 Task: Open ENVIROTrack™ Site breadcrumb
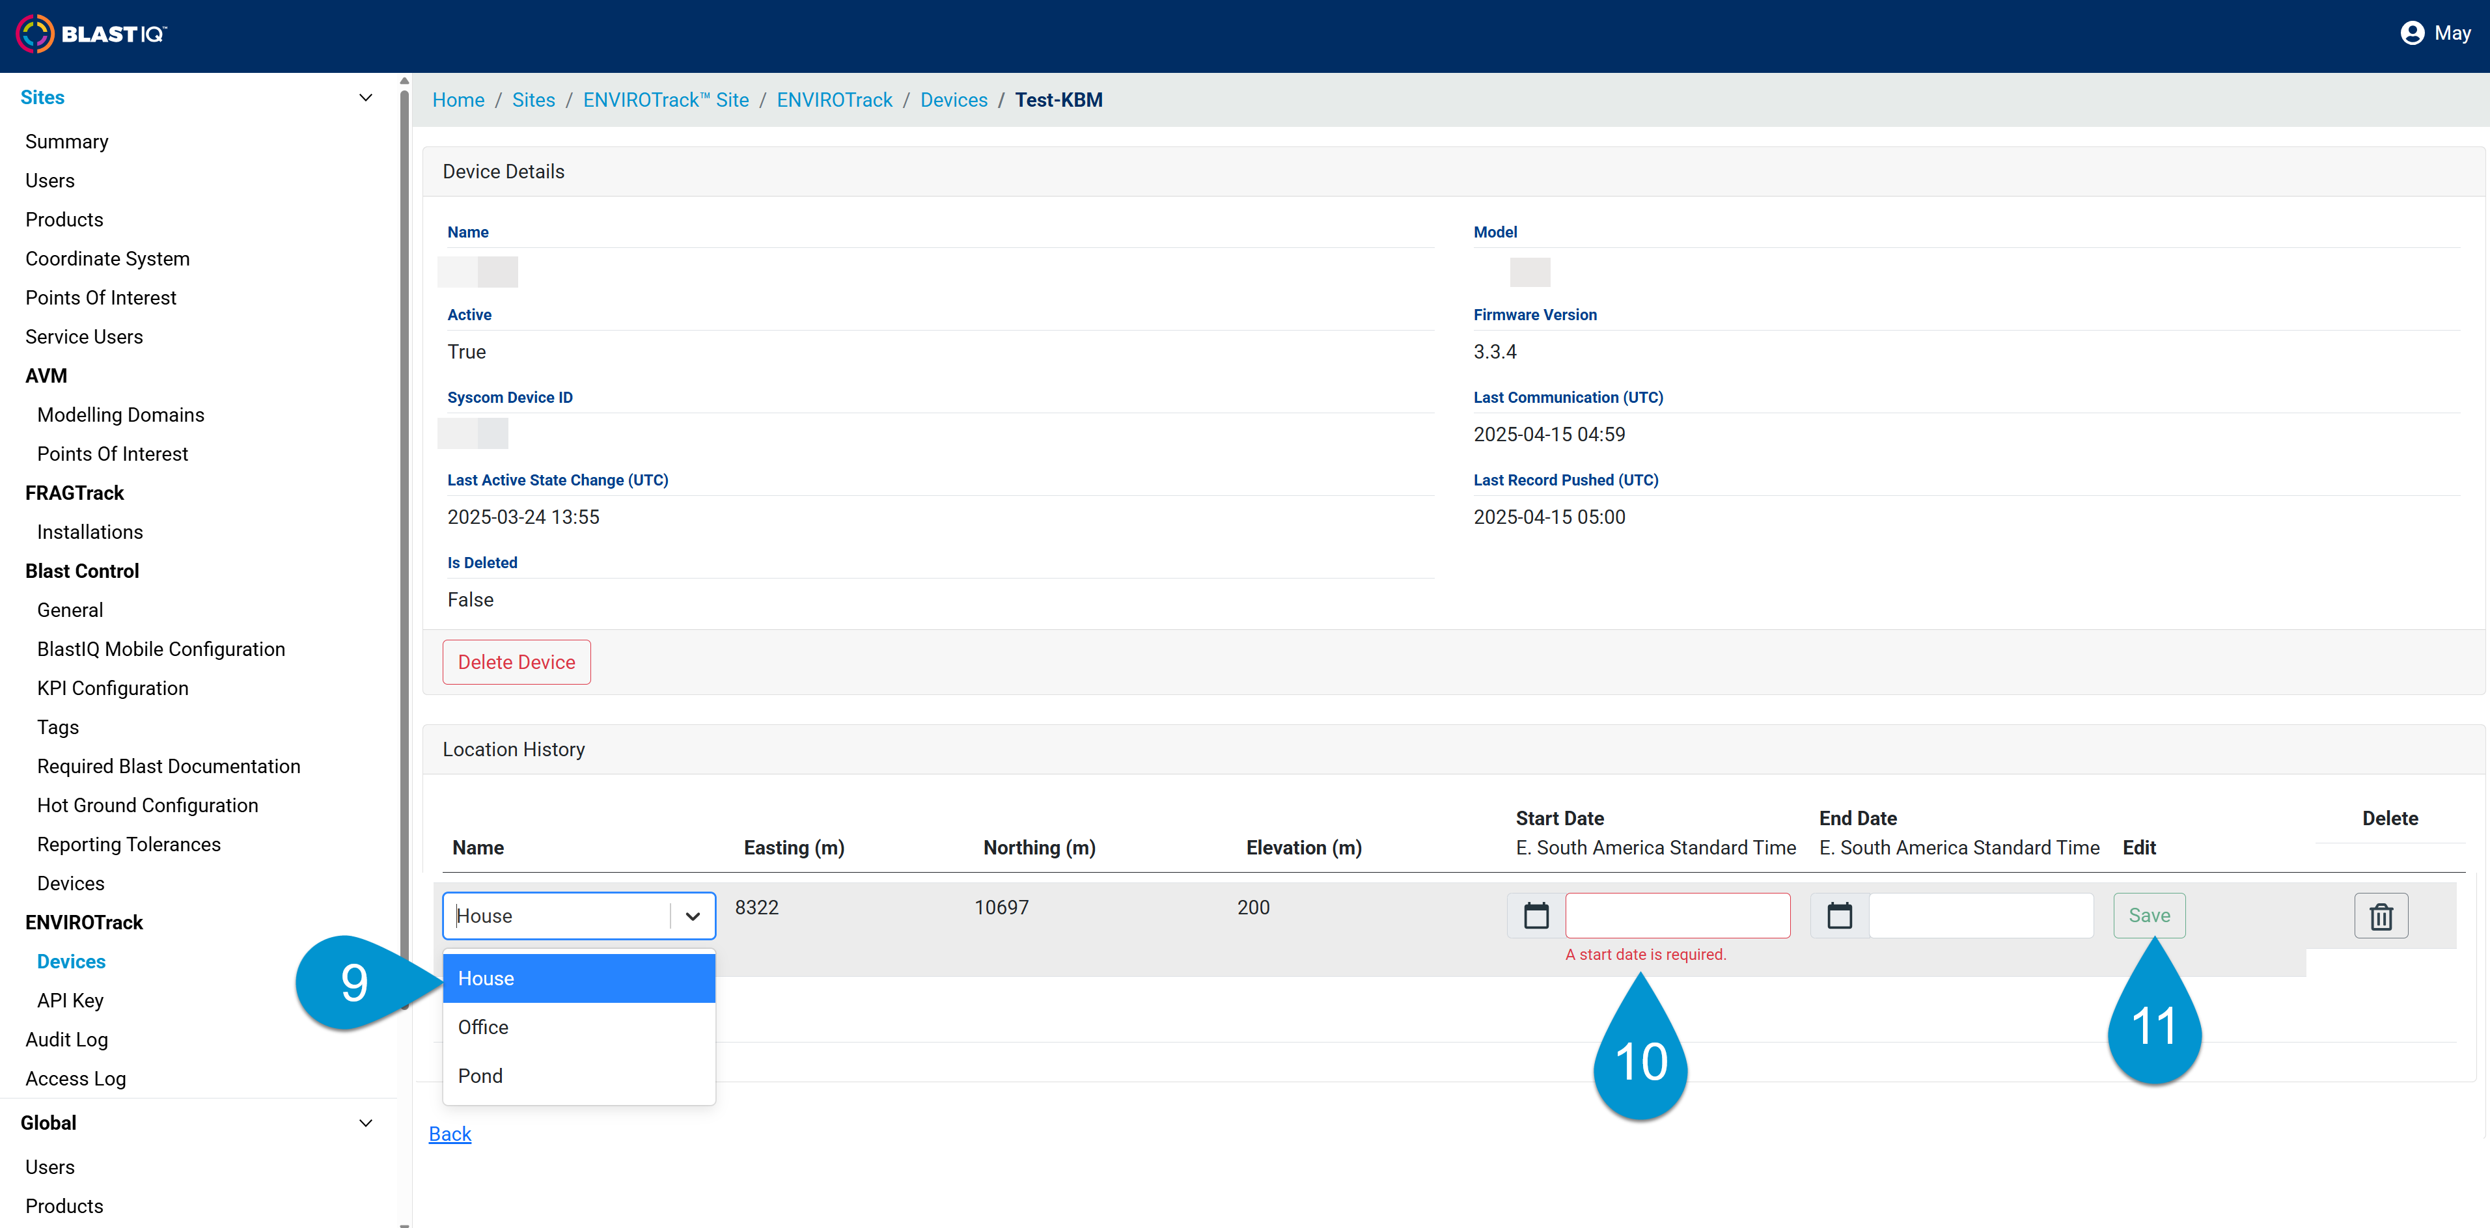(666, 100)
